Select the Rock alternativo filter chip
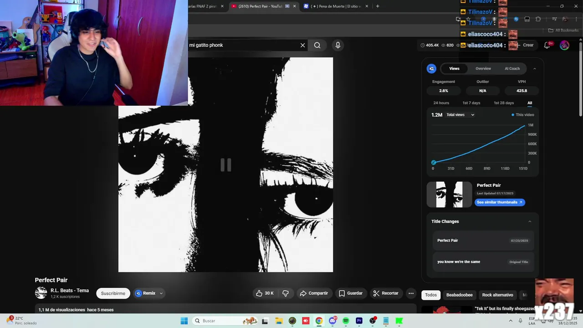583x328 pixels. coord(497,295)
